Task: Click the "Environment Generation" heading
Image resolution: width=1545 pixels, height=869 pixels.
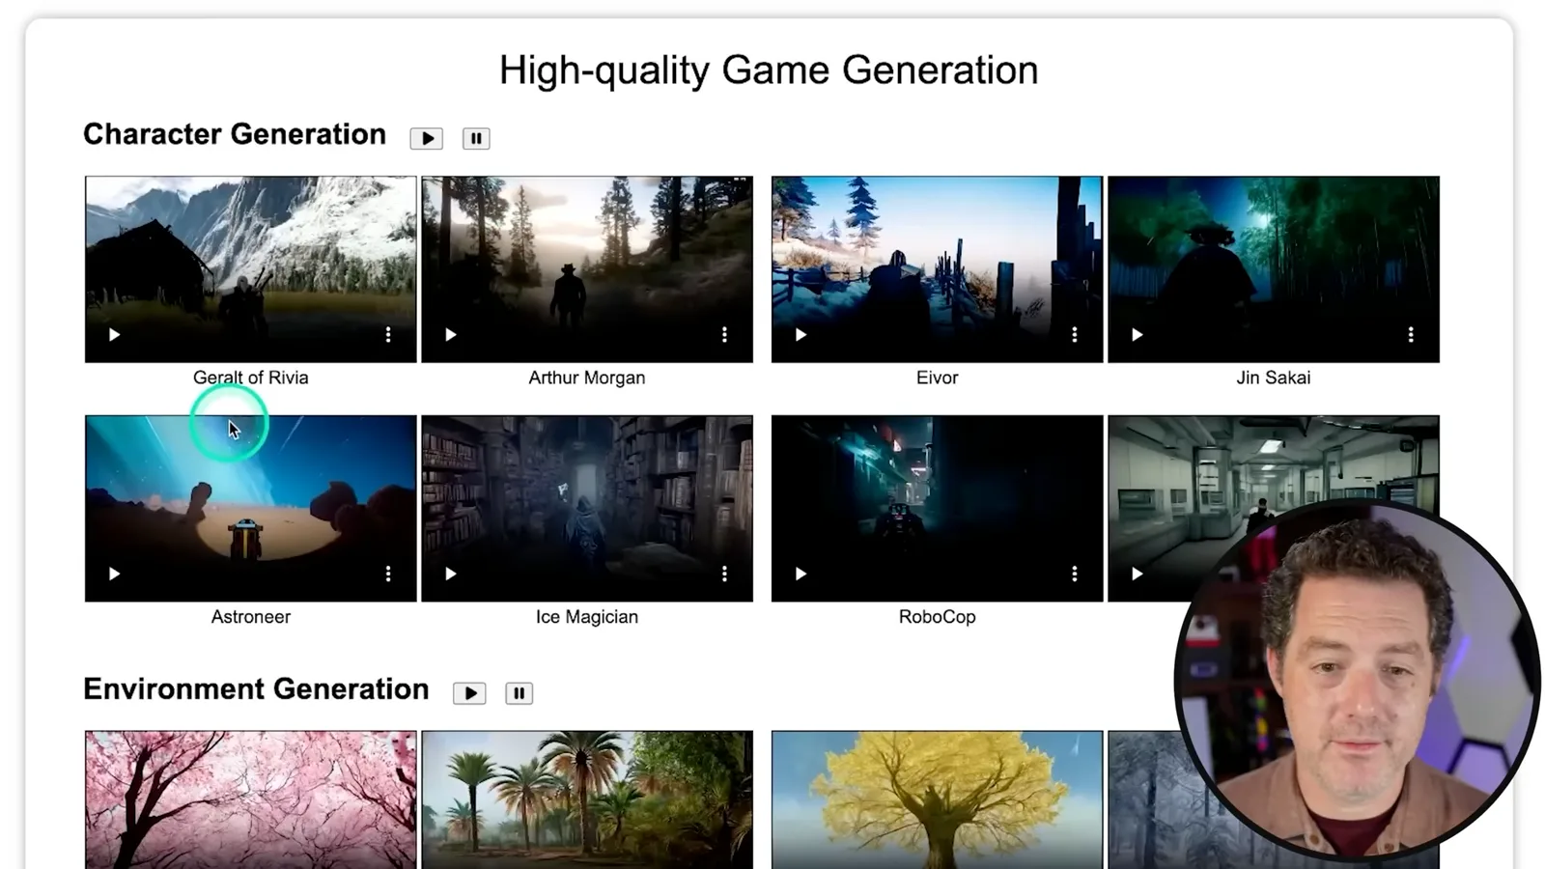Action: pyautogui.click(x=256, y=689)
